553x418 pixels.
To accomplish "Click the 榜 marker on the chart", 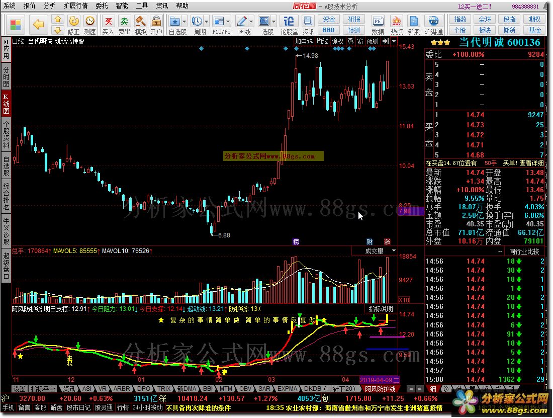I will [296, 241].
